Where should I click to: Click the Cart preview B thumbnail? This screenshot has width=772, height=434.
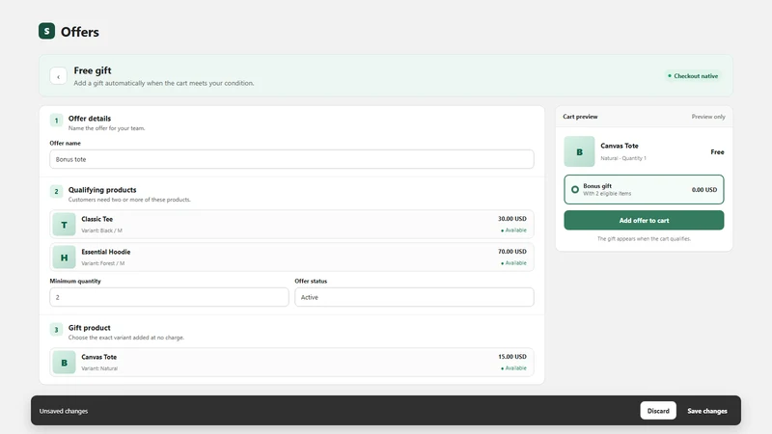click(x=579, y=151)
